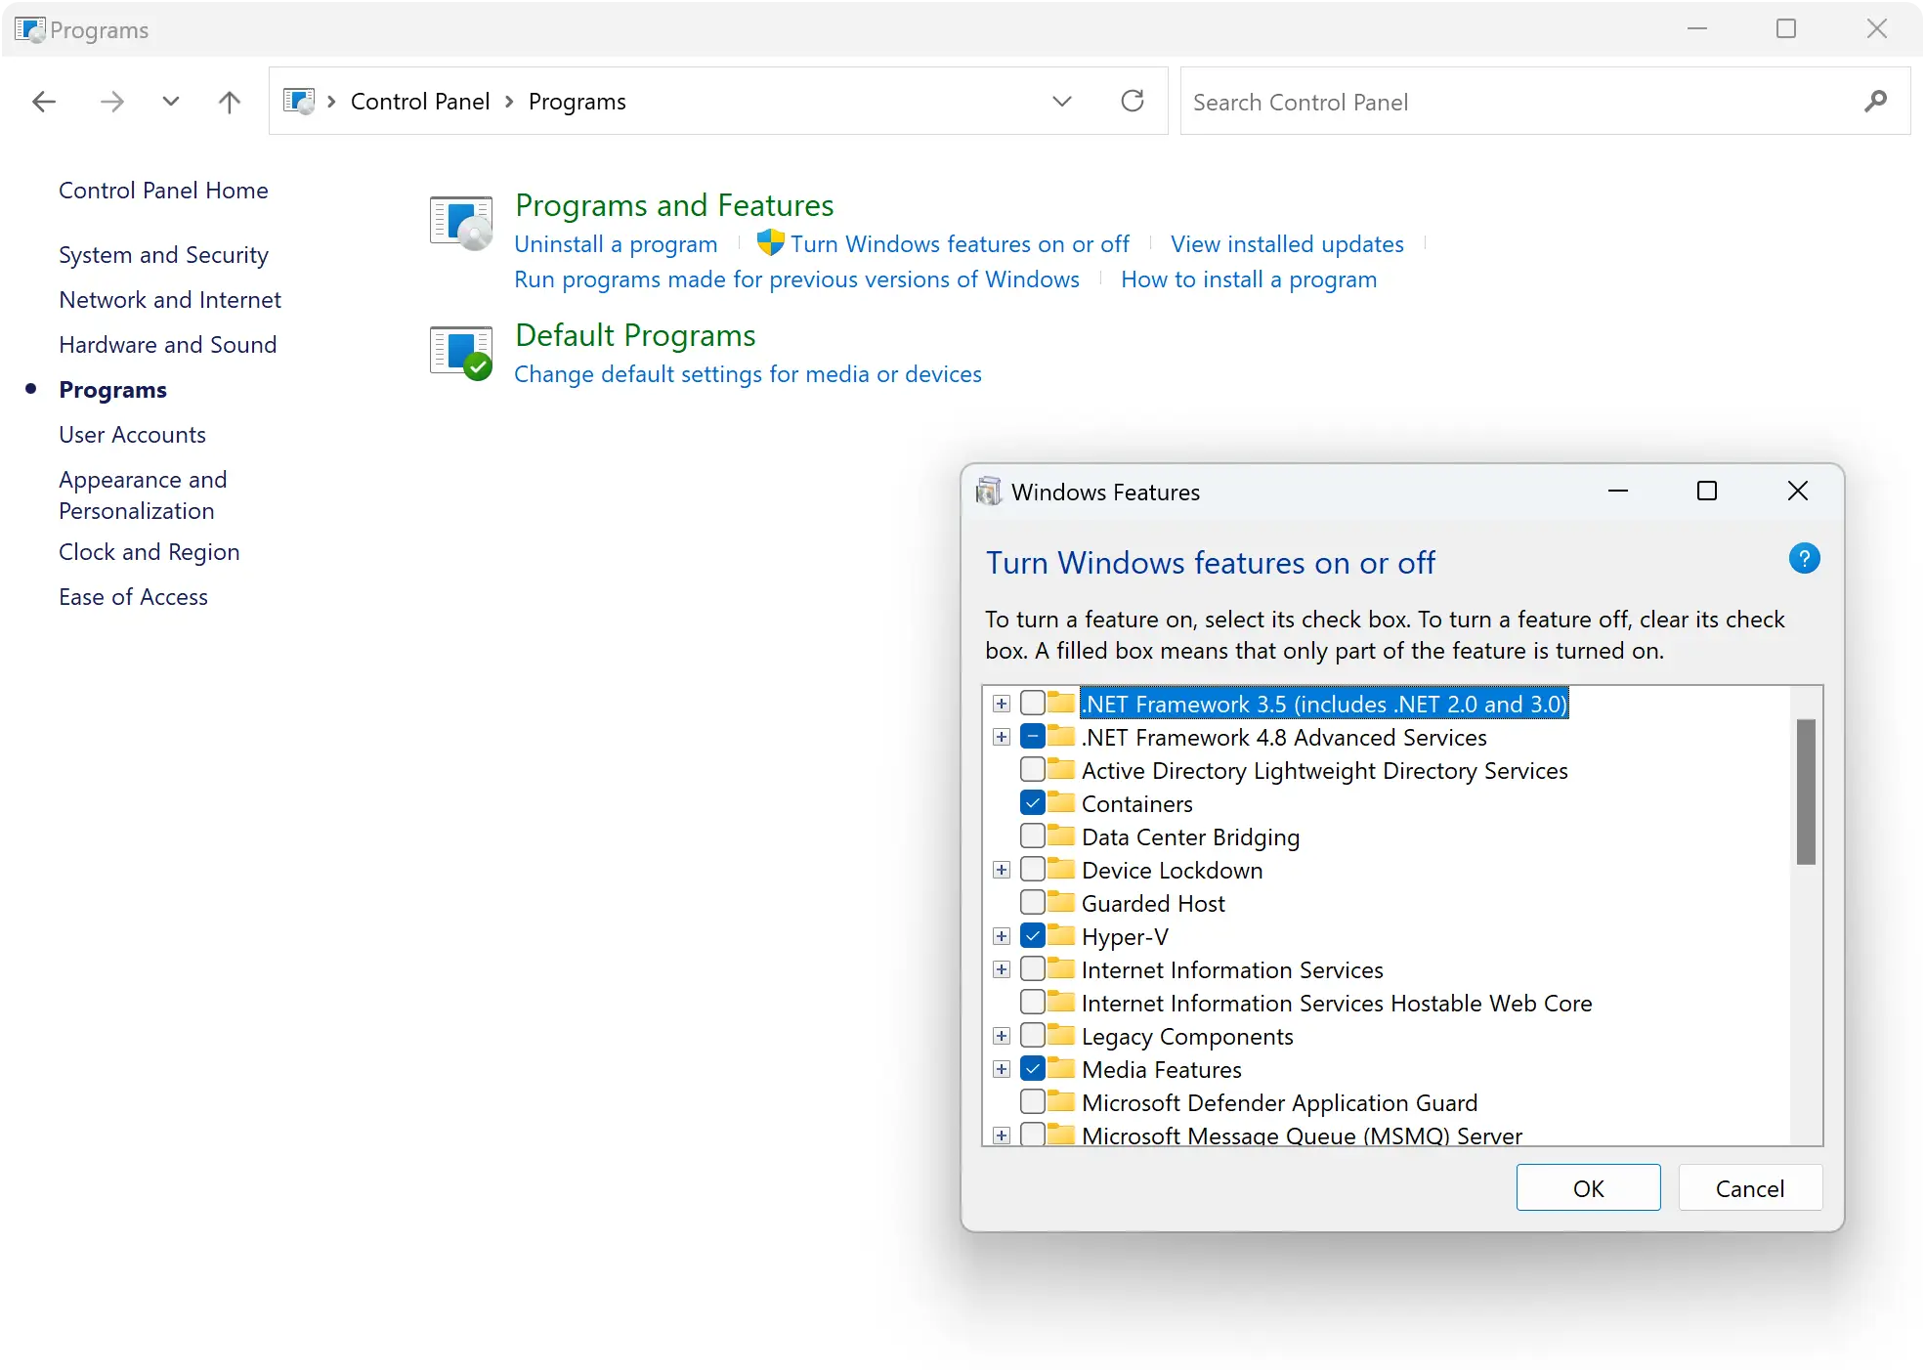The height and width of the screenshot is (1372, 1925).
Task: Enable IIS Hostable Web Core checkbox
Action: click(1033, 1002)
